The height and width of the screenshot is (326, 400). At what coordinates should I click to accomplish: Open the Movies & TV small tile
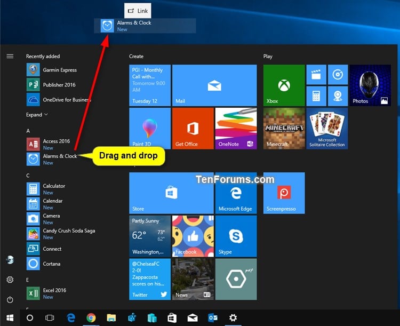pyautogui.click(x=316, y=75)
